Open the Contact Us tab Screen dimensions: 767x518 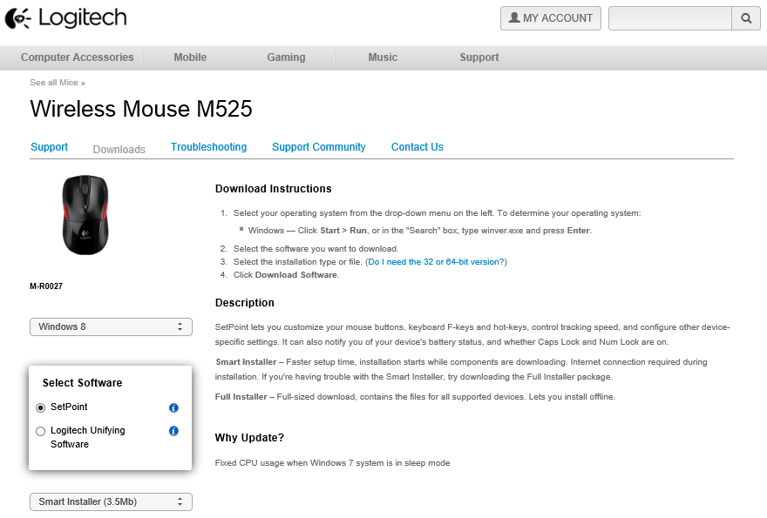pyautogui.click(x=417, y=147)
